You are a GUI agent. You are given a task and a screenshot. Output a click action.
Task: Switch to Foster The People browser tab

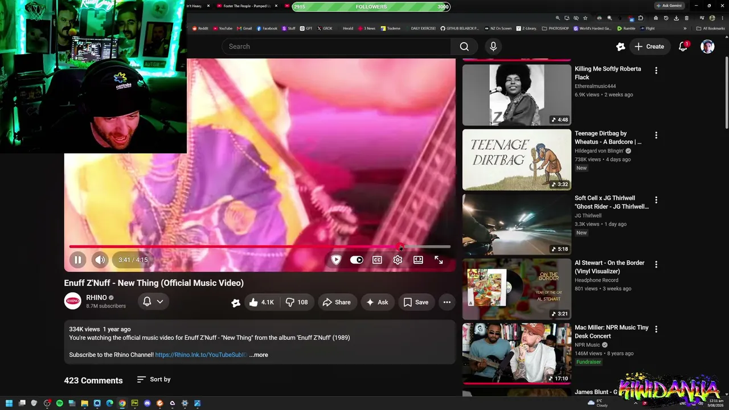coord(248,6)
